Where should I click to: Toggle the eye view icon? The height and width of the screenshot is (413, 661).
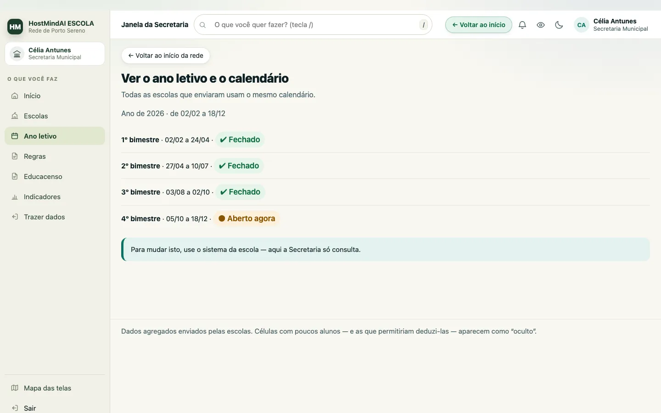[541, 25]
